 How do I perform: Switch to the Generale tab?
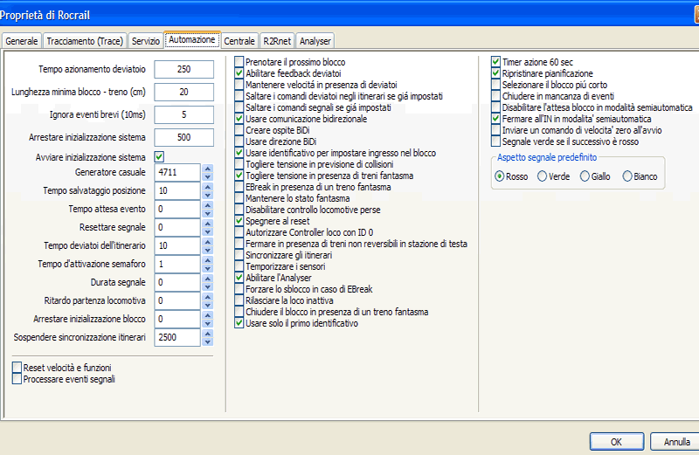tap(22, 41)
